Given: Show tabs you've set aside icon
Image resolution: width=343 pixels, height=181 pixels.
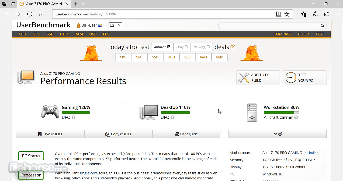Looking at the screenshot, I should [x=4, y=4].
